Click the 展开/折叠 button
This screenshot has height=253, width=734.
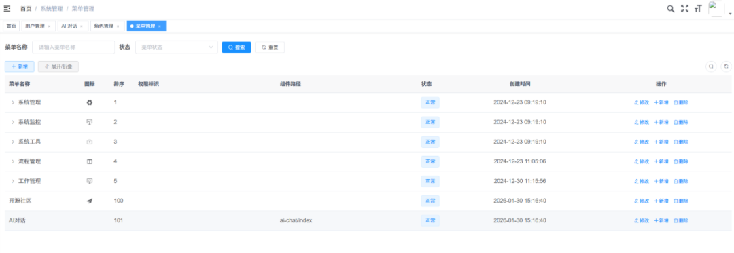(x=58, y=66)
